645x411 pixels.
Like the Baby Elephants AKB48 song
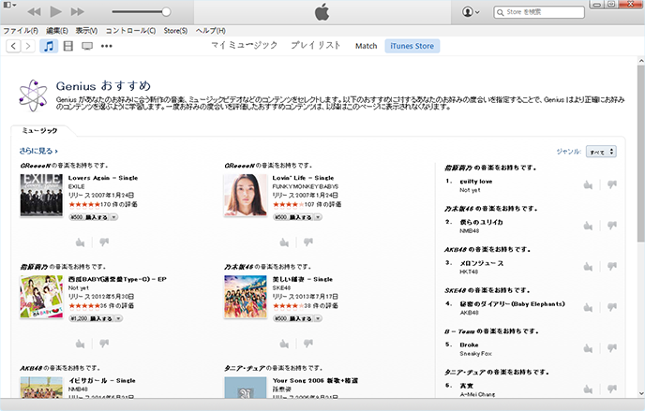[588, 308]
